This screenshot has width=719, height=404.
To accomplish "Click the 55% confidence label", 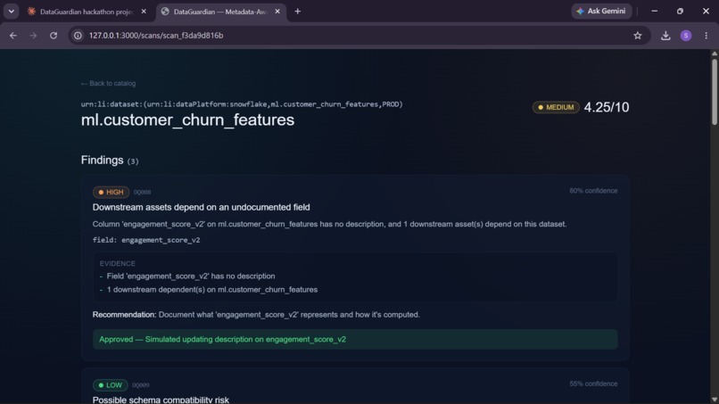I will 593,383.
